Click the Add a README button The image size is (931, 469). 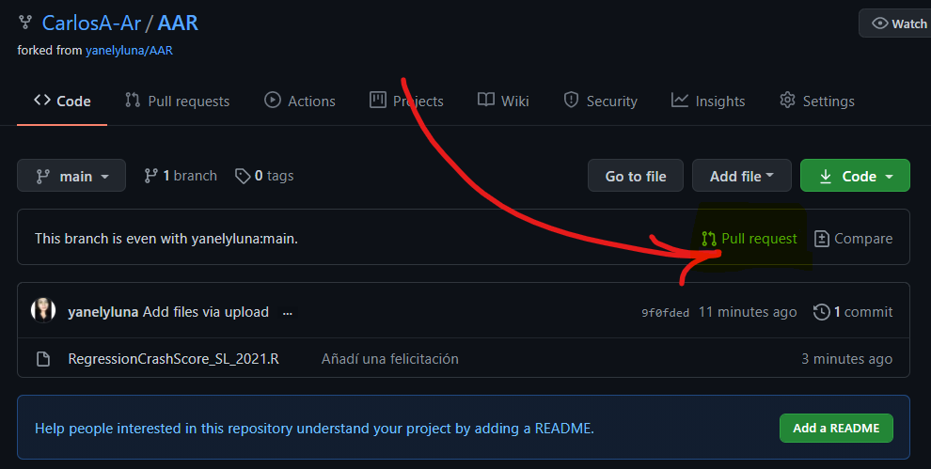tap(836, 428)
